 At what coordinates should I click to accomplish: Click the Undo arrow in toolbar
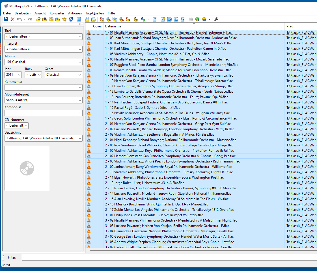tap(19, 19)
